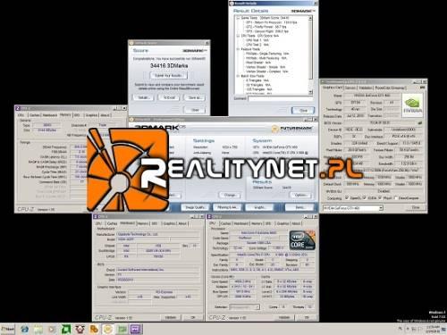Open the folder icon on the taskbar
This screenshot has height=335, width=447.
point(38,329)
